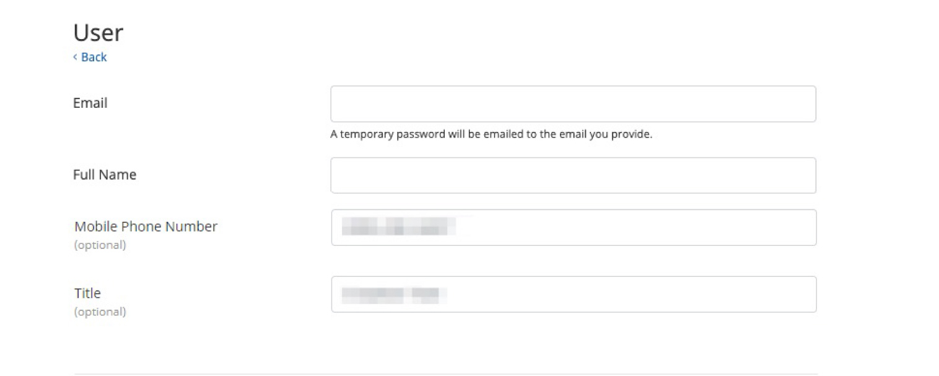Viewport: 939px width, 376px height.
Task: Click the User page heading
Action: point(98,32)
